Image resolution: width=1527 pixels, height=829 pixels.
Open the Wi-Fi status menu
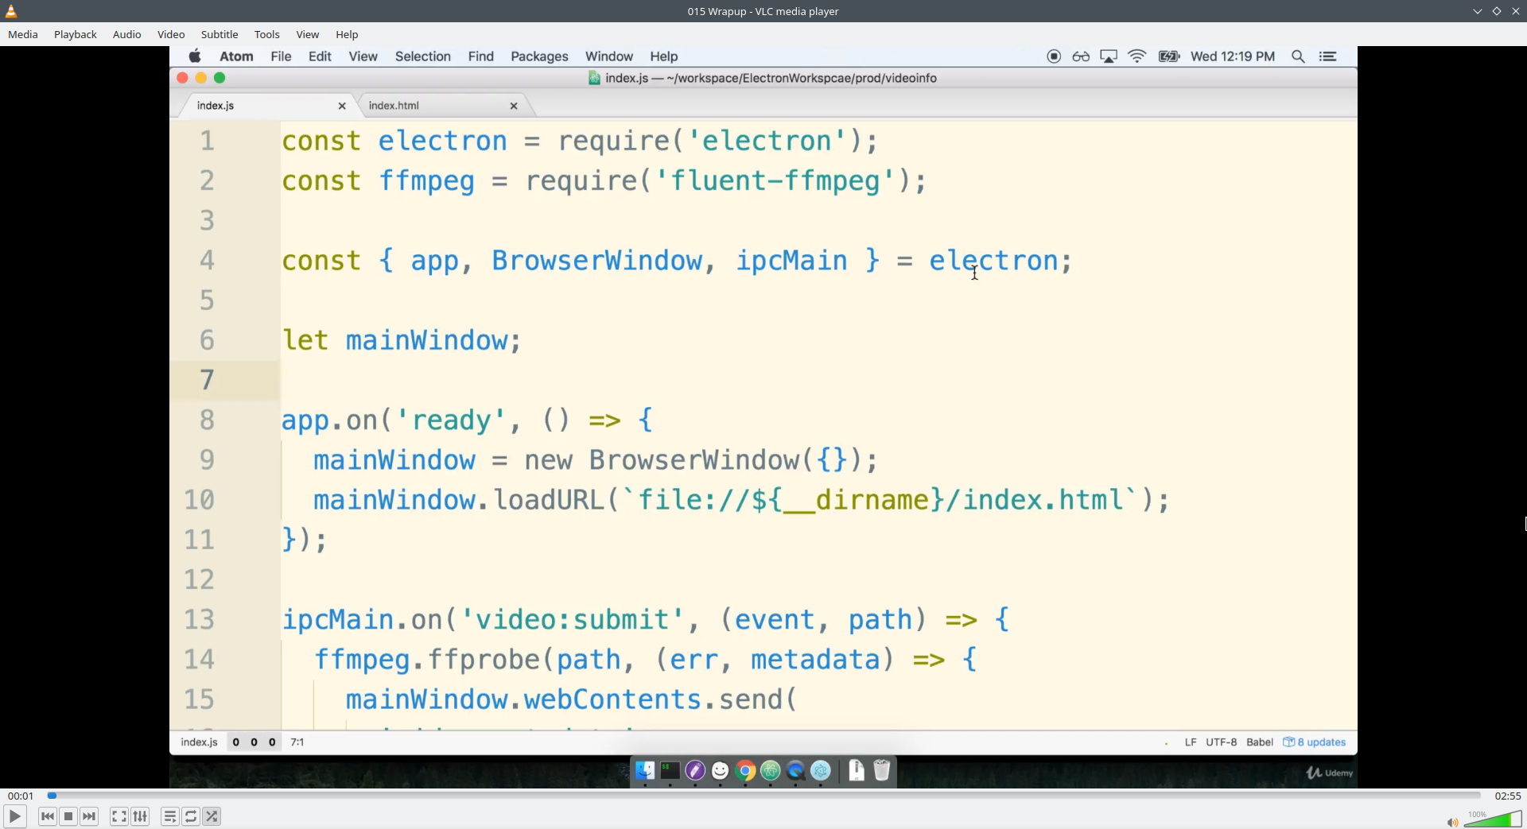click(x=1137, y=56)
